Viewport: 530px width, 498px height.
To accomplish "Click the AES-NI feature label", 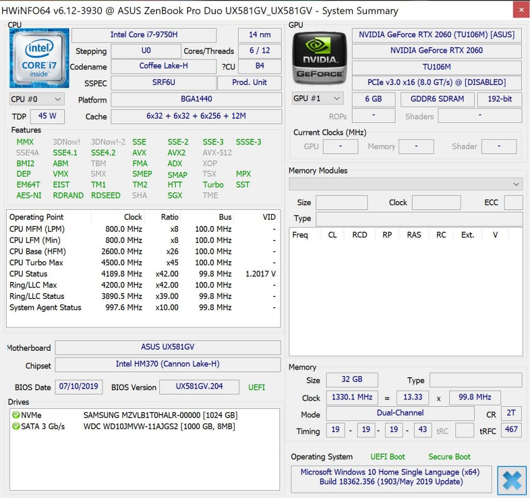I will (29, 195).
